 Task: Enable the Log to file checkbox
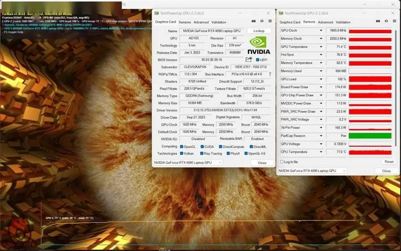(x=282, y=161)
